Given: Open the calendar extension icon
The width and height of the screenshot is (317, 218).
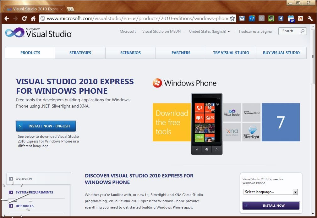Looking at the screenshot, I should click(x=291, y=19).
